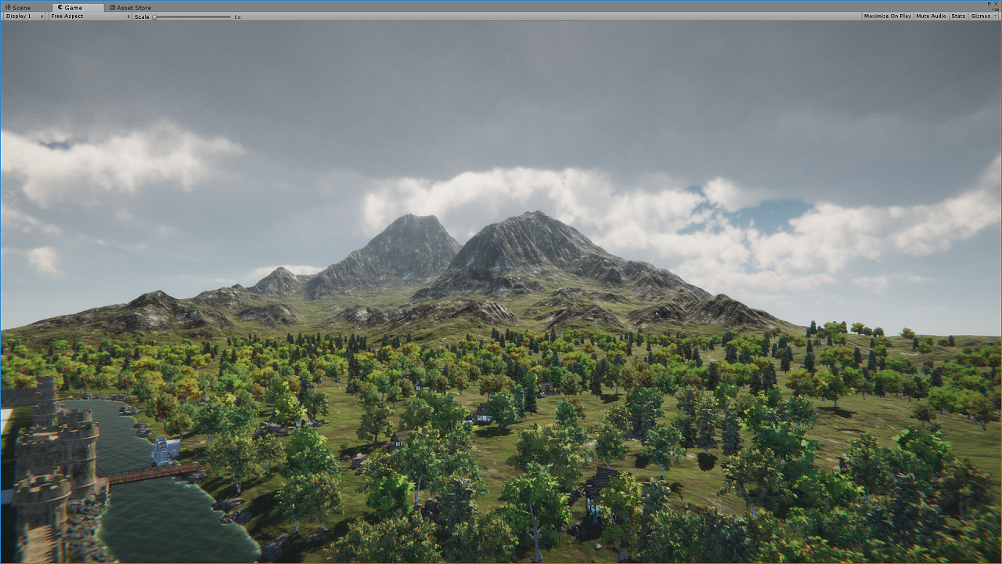Screen dimensions: 1002x564
Task: Click the Scale slider handle
Action: pos(154,16)
